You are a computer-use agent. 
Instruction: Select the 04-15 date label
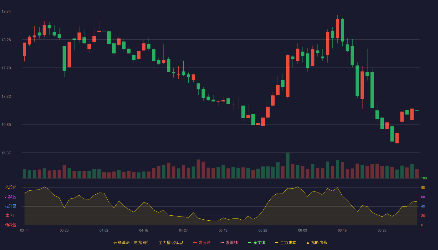(144, 230)
